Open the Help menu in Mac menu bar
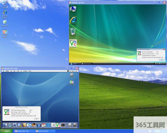 [x=30, y=71]
